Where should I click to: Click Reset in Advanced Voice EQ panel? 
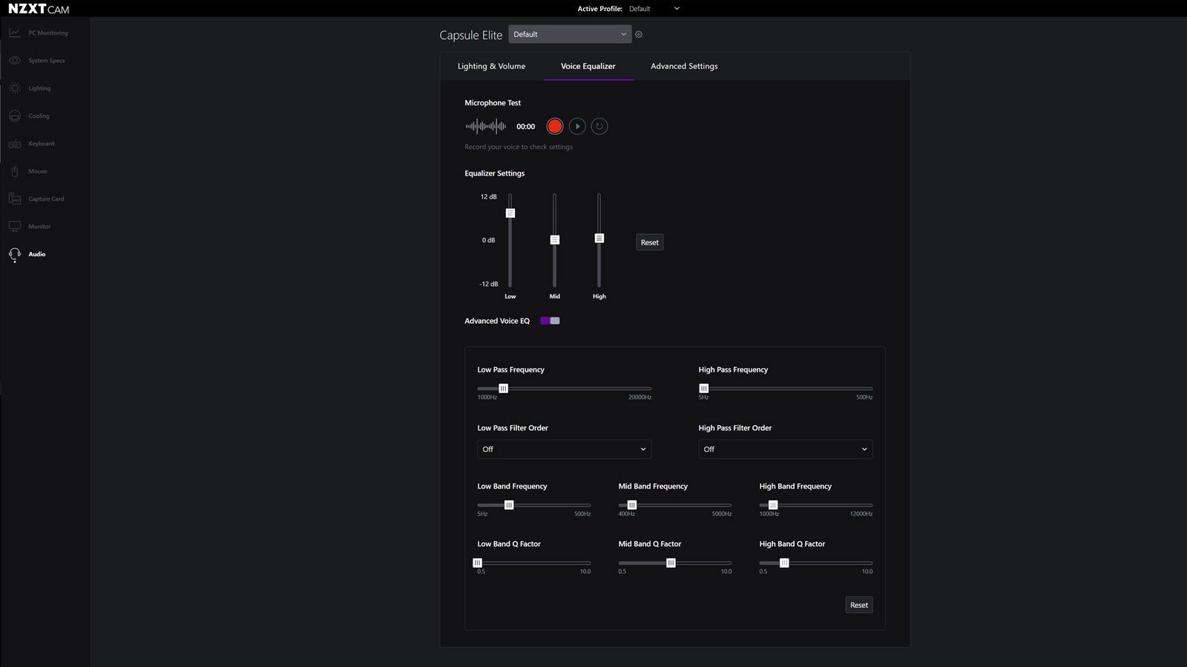[x=858, y=605]
